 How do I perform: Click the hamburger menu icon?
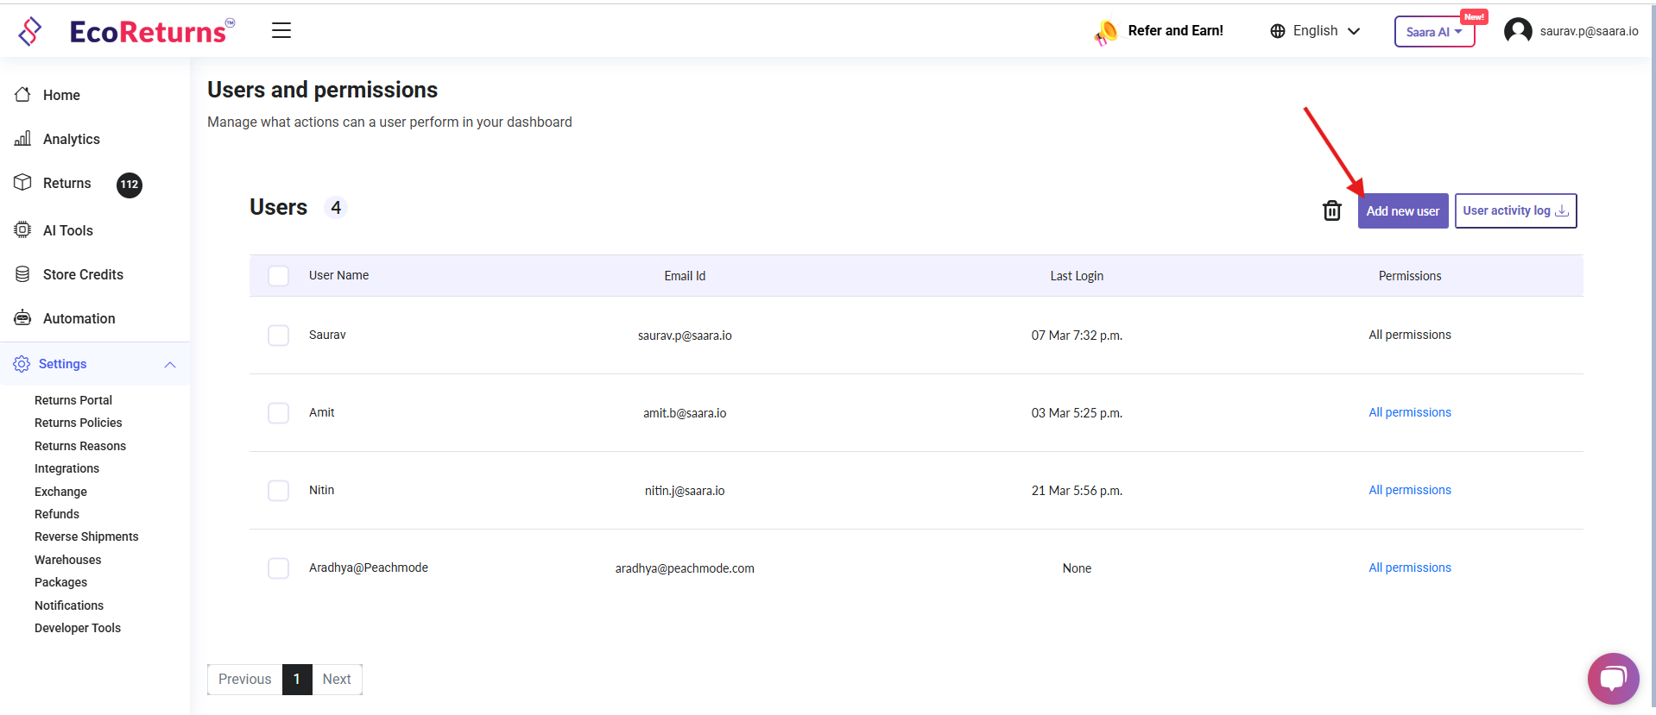pos(281,31)
